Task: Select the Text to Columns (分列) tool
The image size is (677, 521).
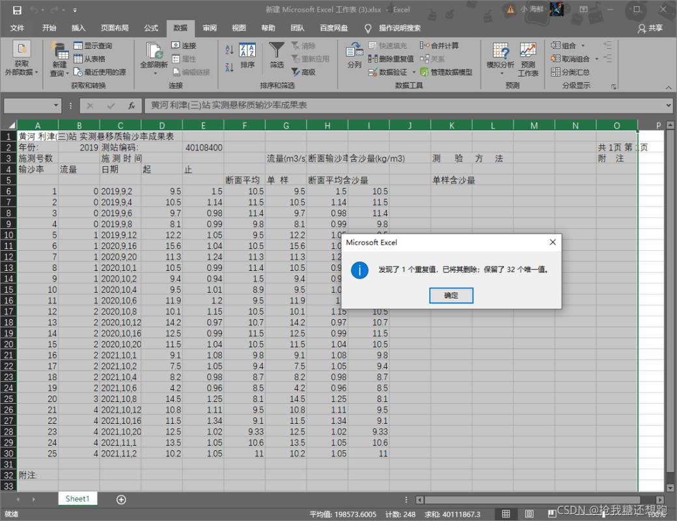Action: click(355, 55)
